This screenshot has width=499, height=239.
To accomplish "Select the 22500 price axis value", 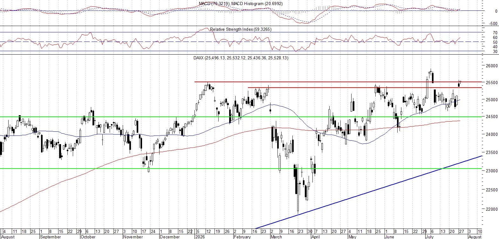I will pos(492,190).
